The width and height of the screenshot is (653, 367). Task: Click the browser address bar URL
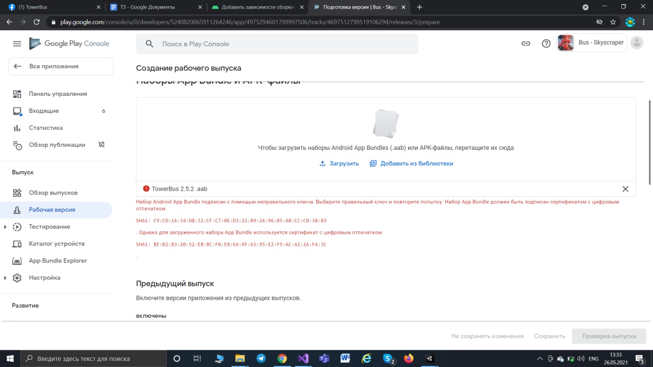[249, 22]
